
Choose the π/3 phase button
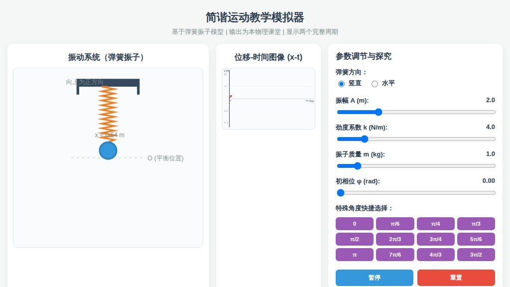tap(476, 224)
